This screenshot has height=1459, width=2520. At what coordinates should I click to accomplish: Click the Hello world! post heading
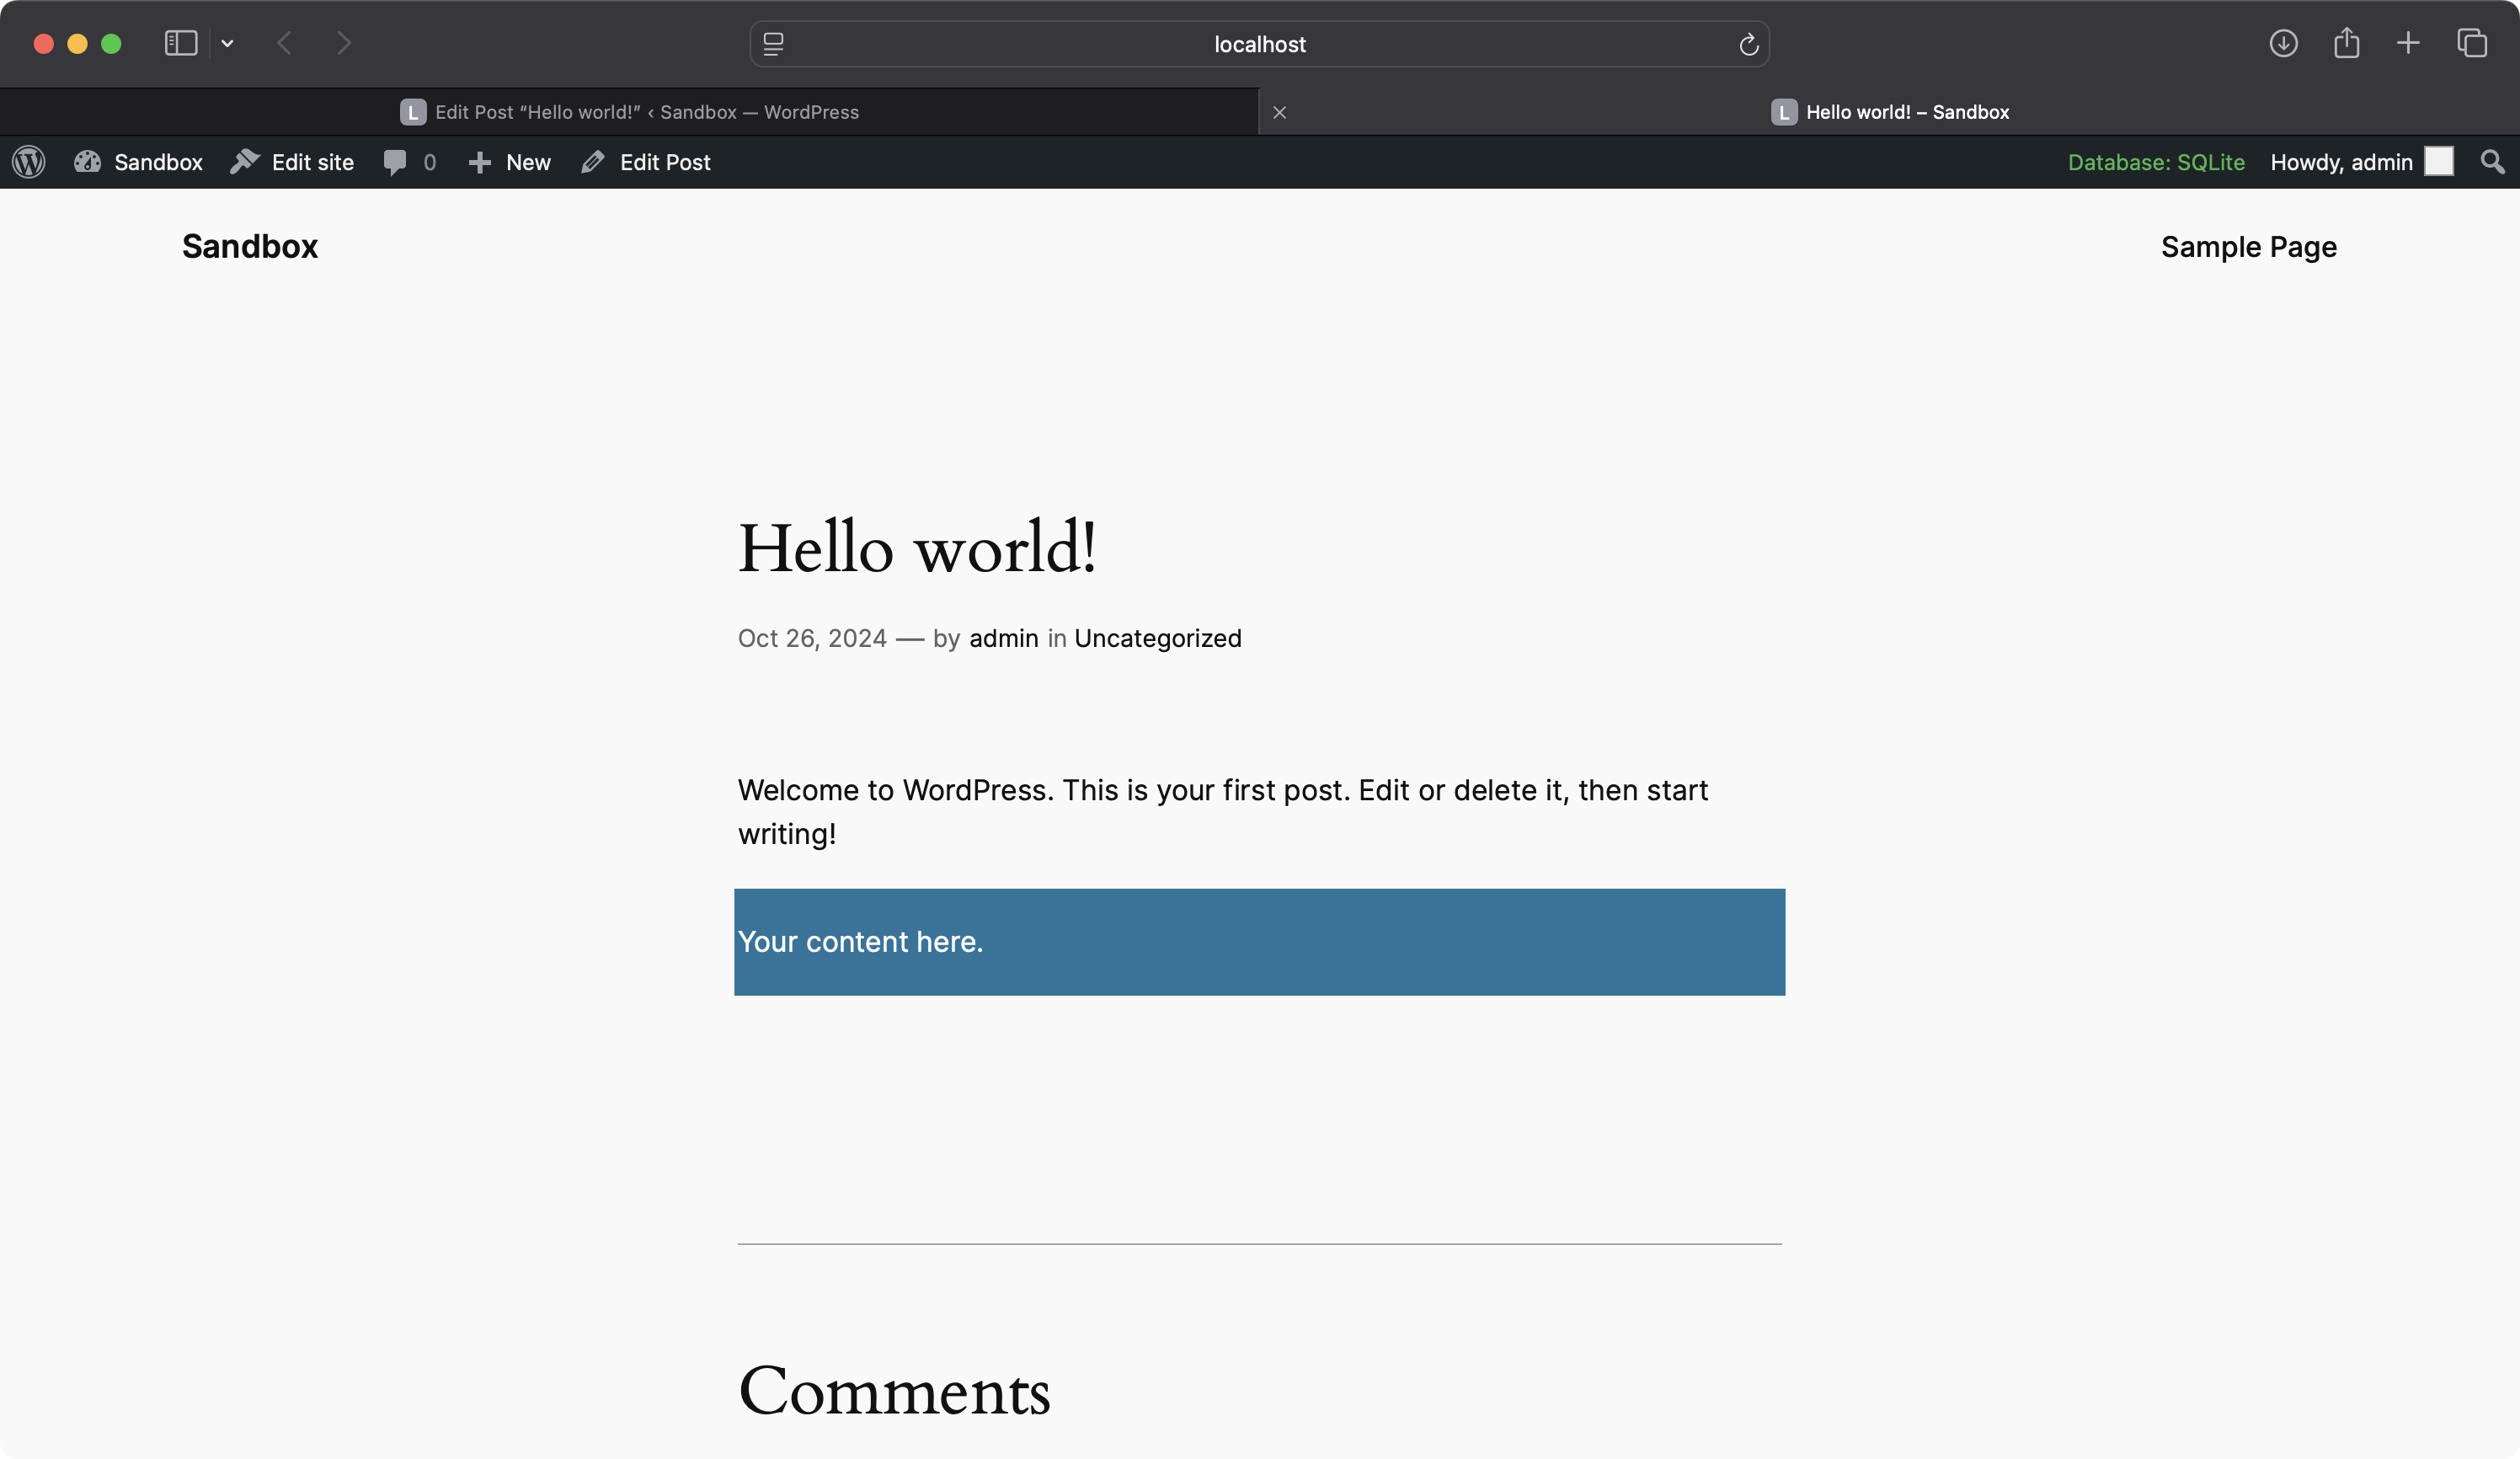pyautogui.click(x=917, y=547)
